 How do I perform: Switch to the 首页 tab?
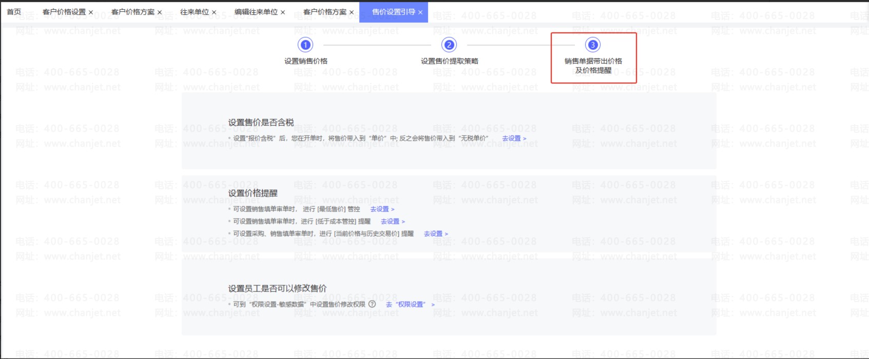pos(14,12)
